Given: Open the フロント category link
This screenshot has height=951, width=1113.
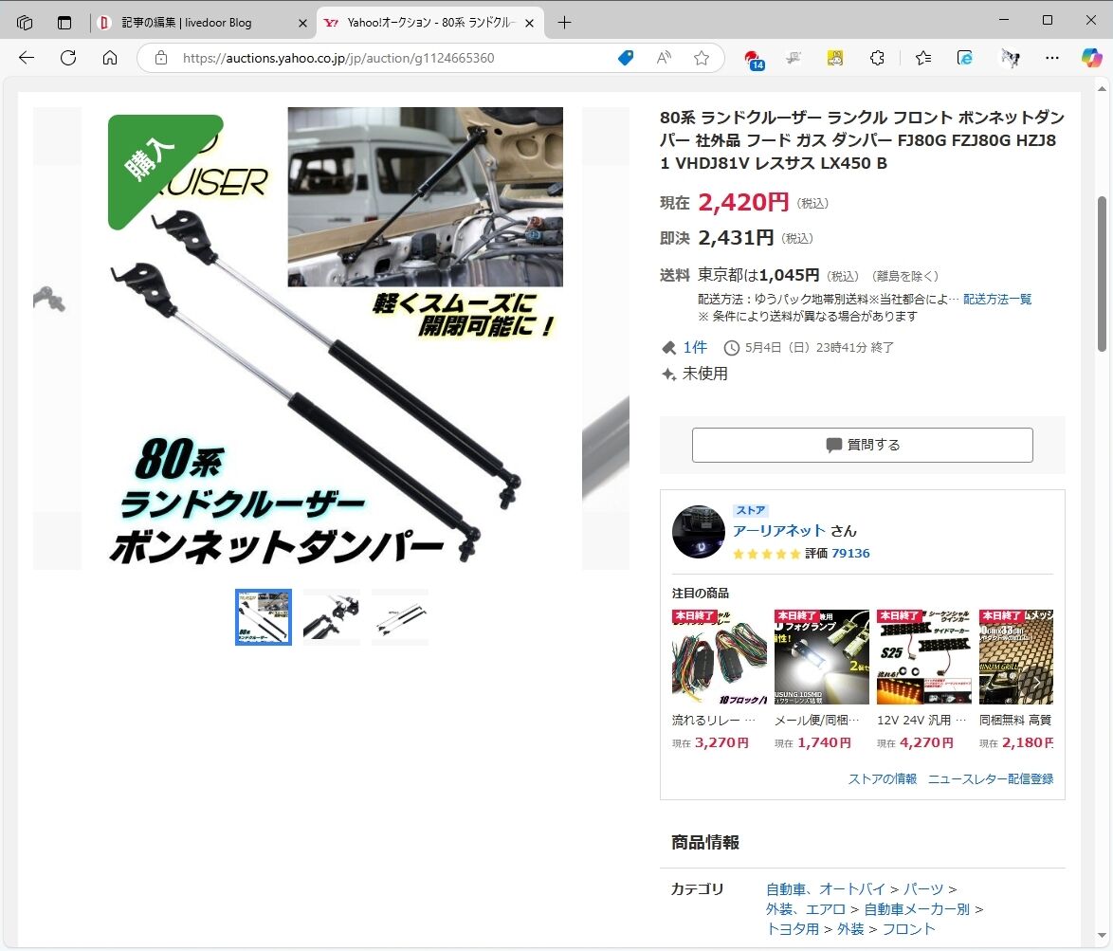Looking at the screenshot, I should [908, 929].
